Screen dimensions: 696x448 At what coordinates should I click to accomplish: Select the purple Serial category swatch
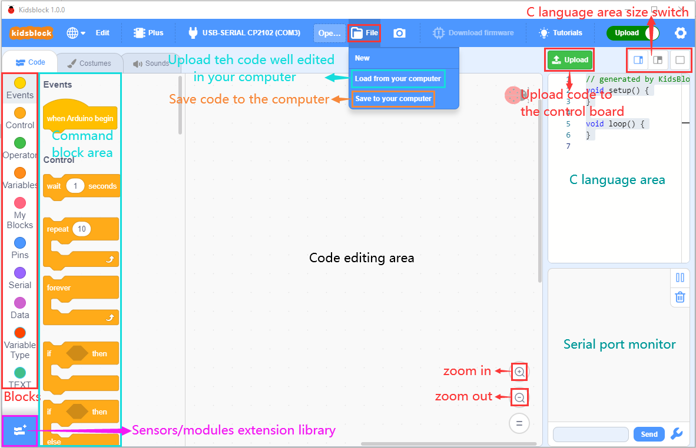coord(20,273)
